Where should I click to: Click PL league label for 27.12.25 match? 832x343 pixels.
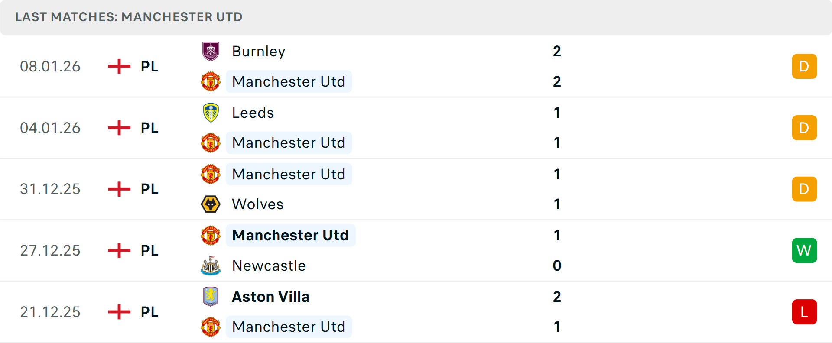click(149, 250)
